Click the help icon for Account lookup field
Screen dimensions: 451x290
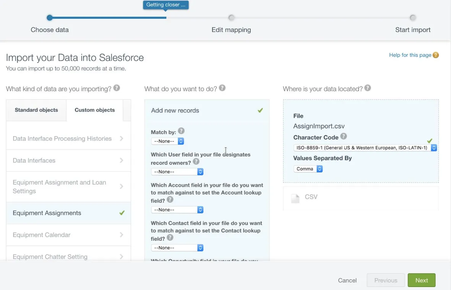(170, 200)
